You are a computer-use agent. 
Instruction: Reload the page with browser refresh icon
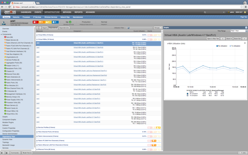(10, 7)
